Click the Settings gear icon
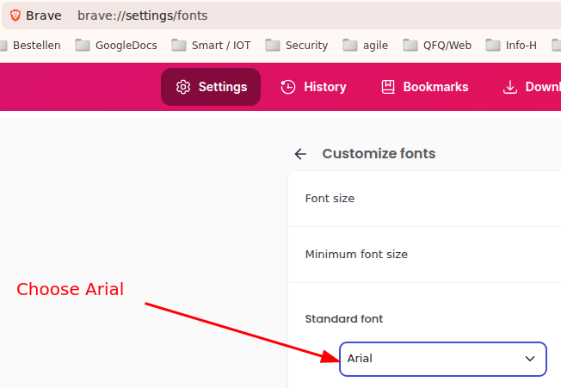 182,87
